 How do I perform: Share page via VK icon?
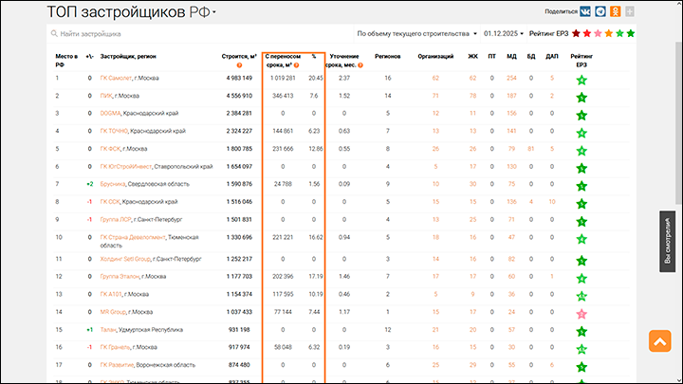coord(587,11)
